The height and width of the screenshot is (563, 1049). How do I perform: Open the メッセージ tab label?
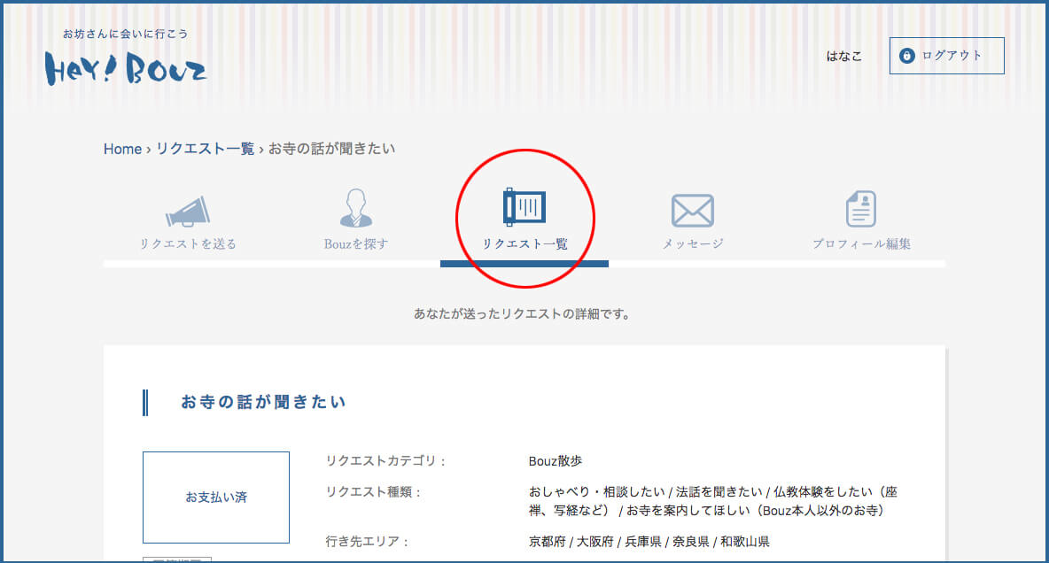[693, 243]
